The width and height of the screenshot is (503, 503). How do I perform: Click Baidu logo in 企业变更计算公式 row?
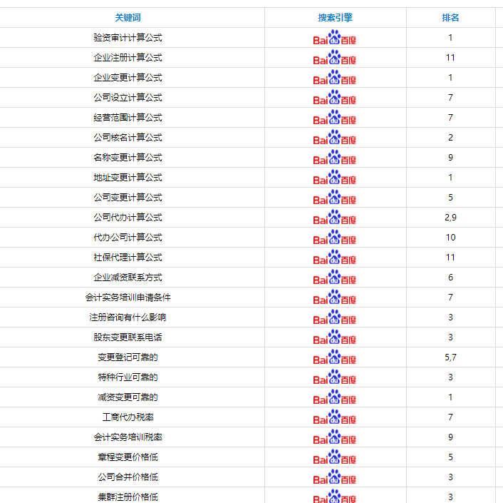[335, 77]
